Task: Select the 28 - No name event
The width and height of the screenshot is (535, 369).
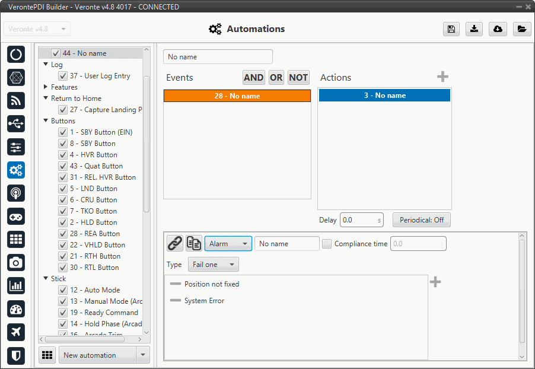Action: click(x=237, y=96)
